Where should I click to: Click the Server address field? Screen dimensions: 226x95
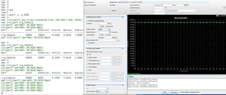pyautogui.click(x=163, y=5)
